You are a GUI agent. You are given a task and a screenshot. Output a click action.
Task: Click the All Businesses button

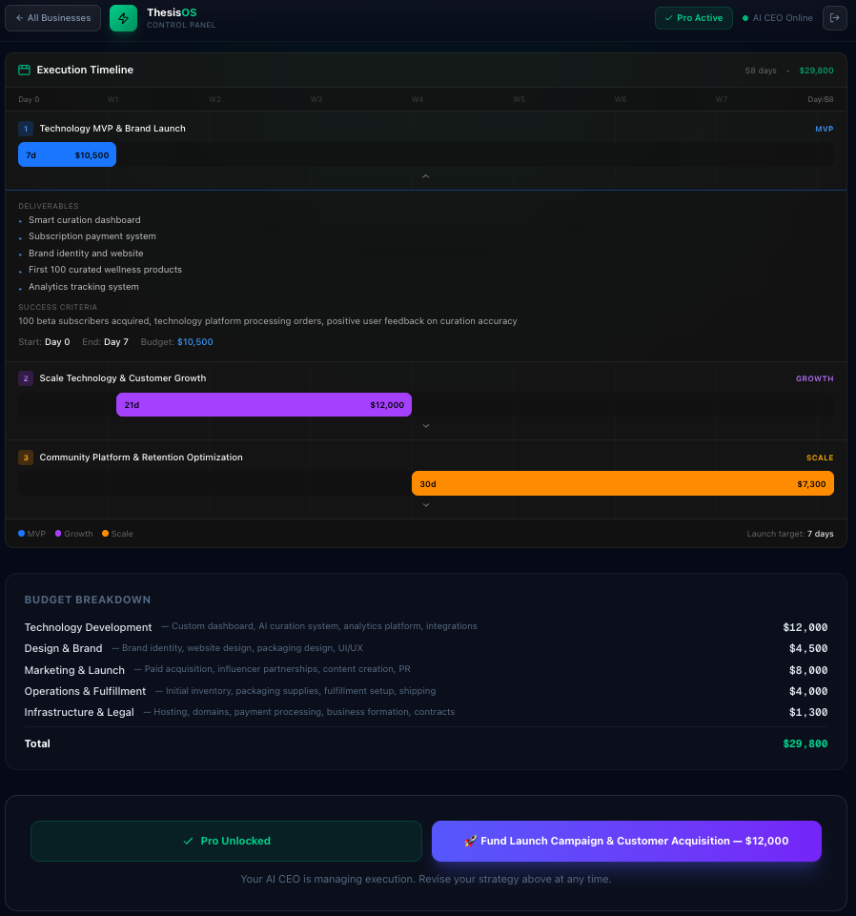click(52, 17)
